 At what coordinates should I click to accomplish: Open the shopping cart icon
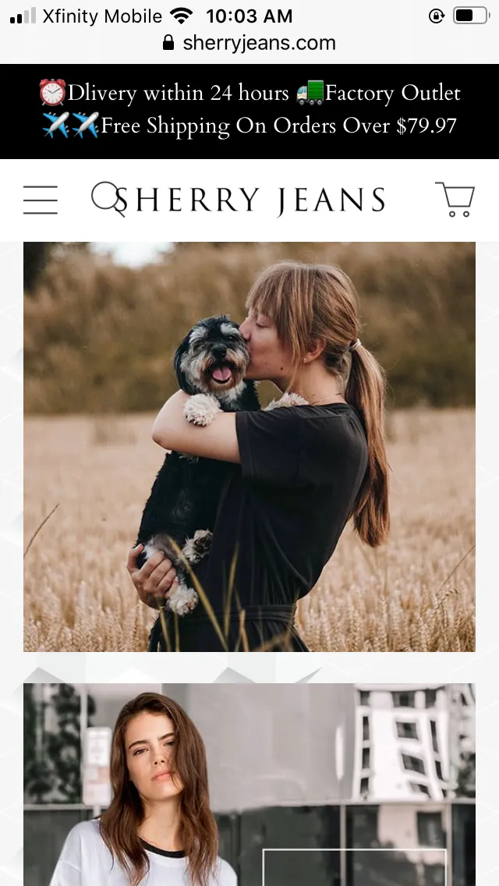(x=455, y=200)
